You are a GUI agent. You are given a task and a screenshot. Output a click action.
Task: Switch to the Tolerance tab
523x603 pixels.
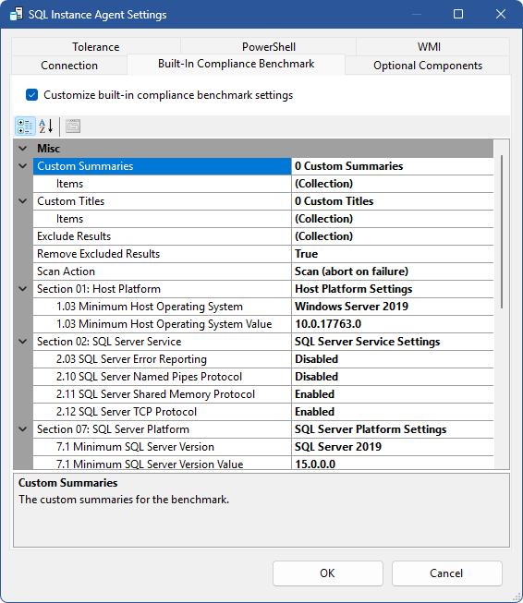(x=96, y=46)
